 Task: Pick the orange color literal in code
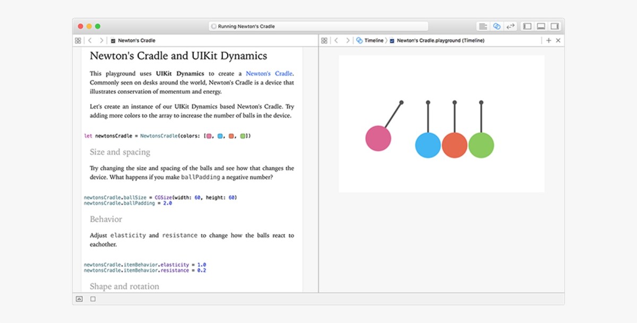point(231,136)
